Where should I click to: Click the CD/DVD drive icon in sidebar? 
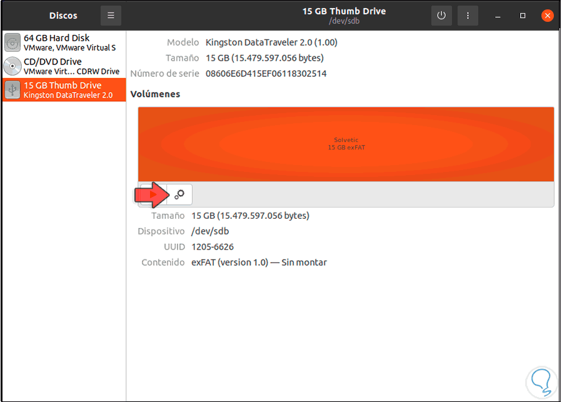[12, 66]
